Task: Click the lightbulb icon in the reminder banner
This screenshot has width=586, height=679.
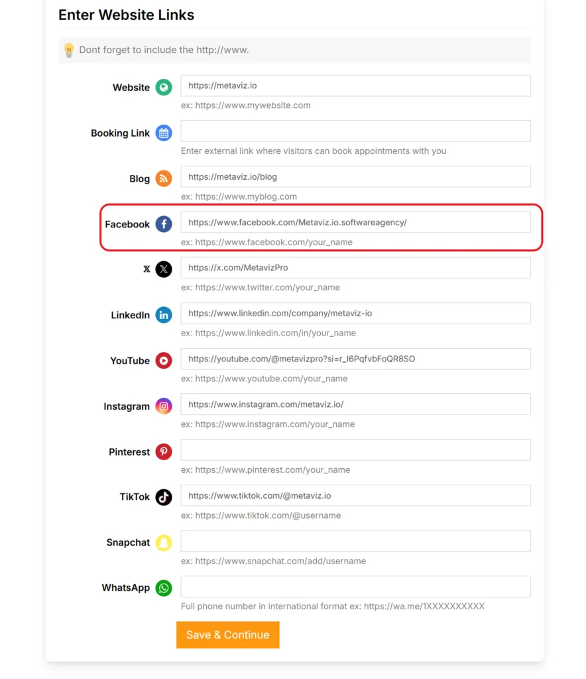Action: tap(69, 50)
